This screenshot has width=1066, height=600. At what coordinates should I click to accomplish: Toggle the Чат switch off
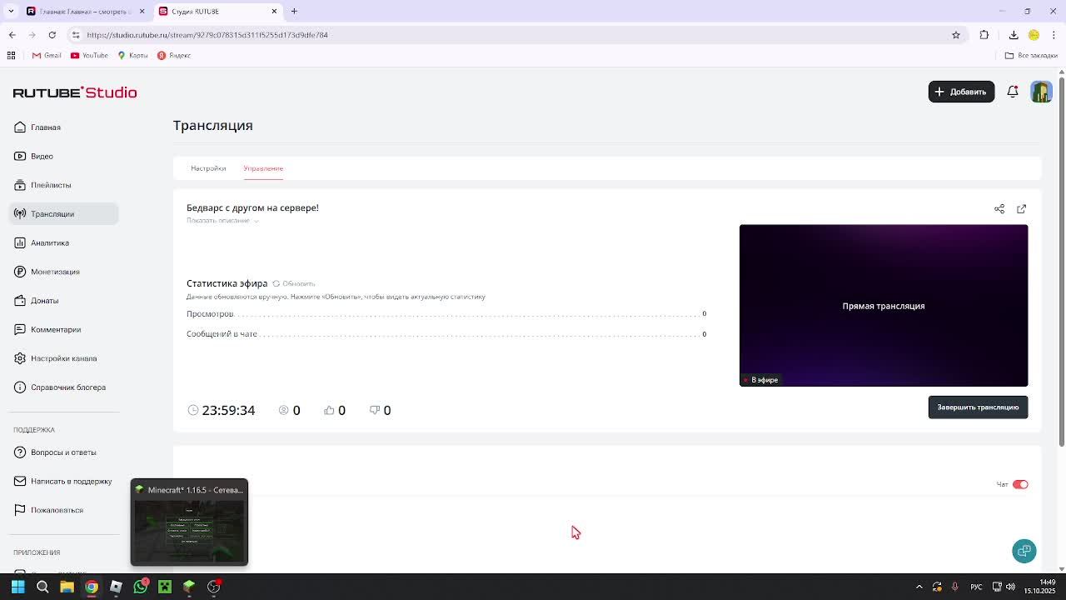pyautogui.click(x=1020, y=484)
